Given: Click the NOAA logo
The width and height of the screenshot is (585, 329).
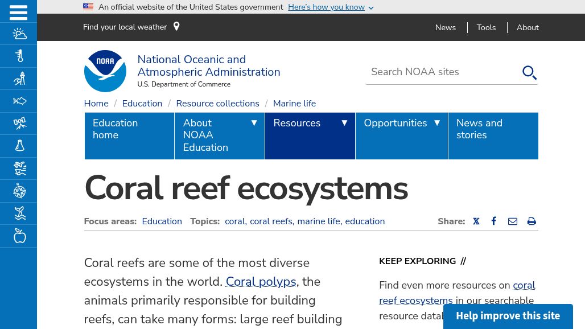Looking at the screenshot, I should click(x=105, y=71).
